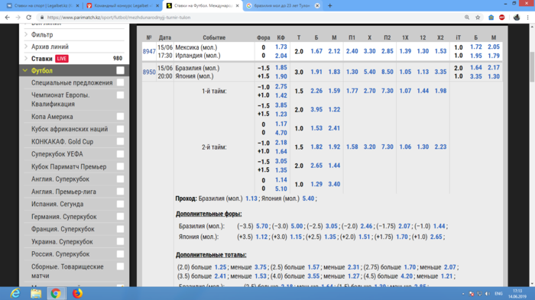Image resolution: width=535 pixels, height=300 pixels.
Task: Launch Firefox from taskbar
Action: click(x=77, y=293)
